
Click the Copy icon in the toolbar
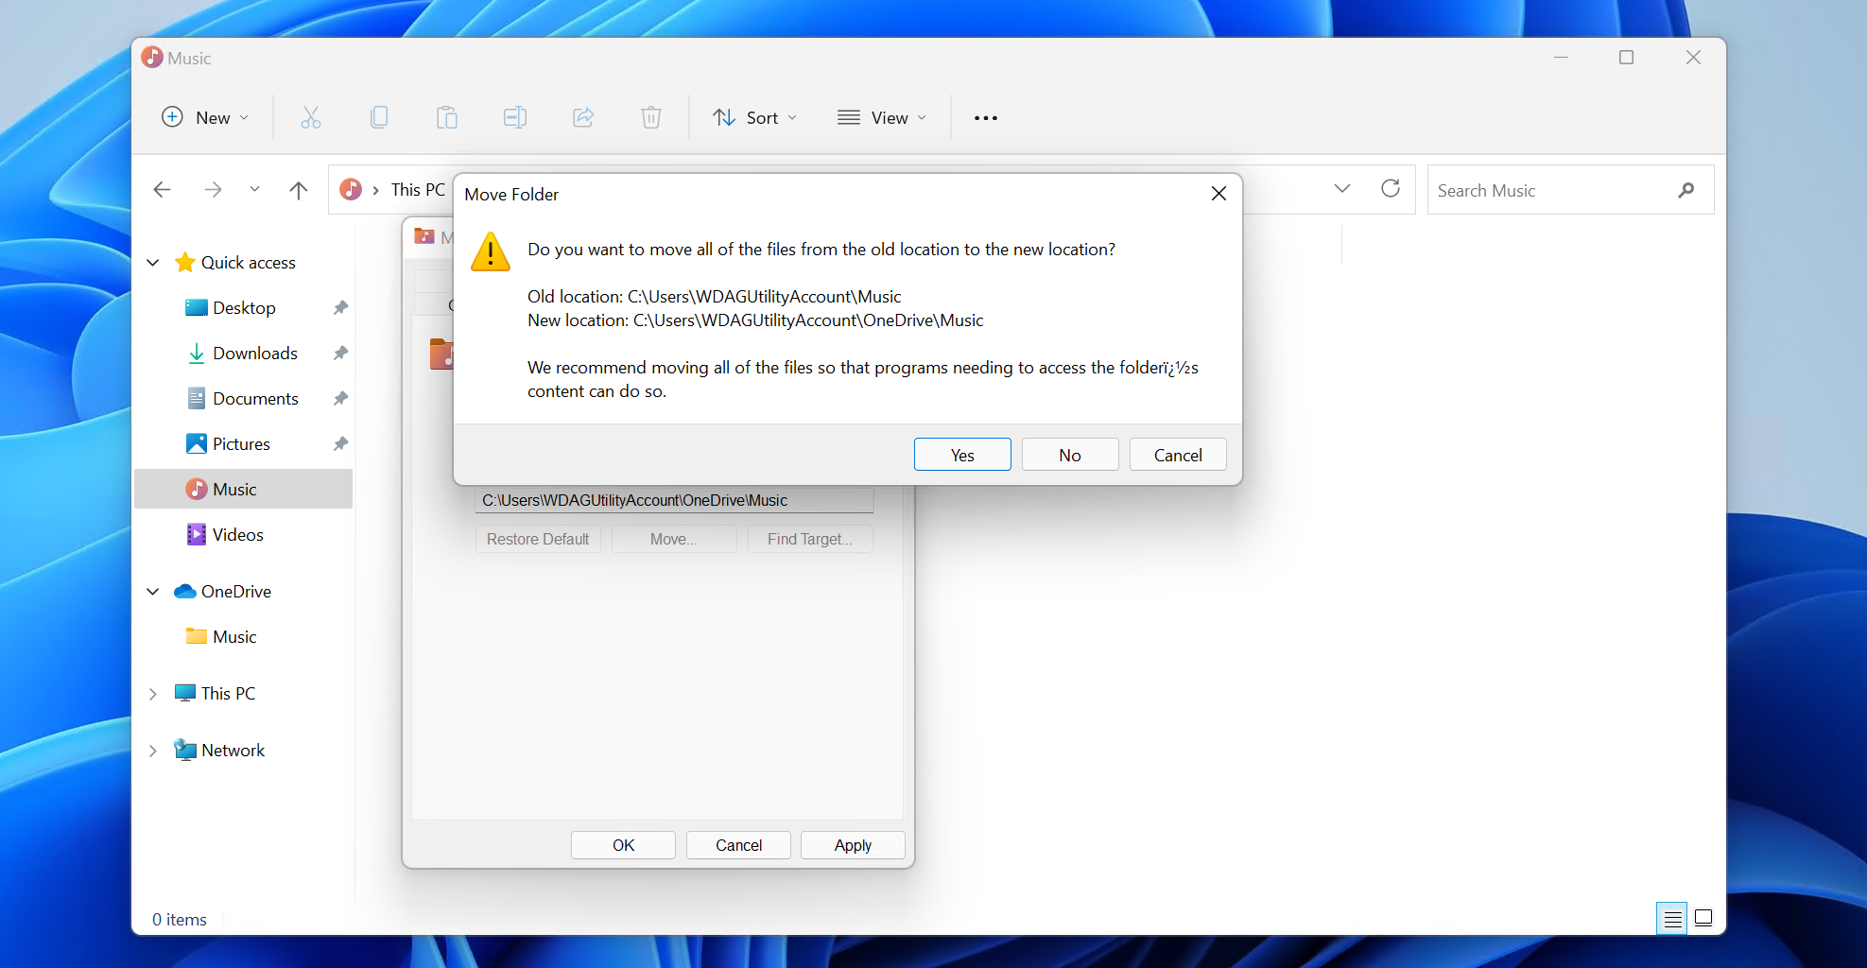pos(379,117)
